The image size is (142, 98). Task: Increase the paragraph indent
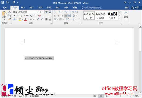(x=76, y=12)
